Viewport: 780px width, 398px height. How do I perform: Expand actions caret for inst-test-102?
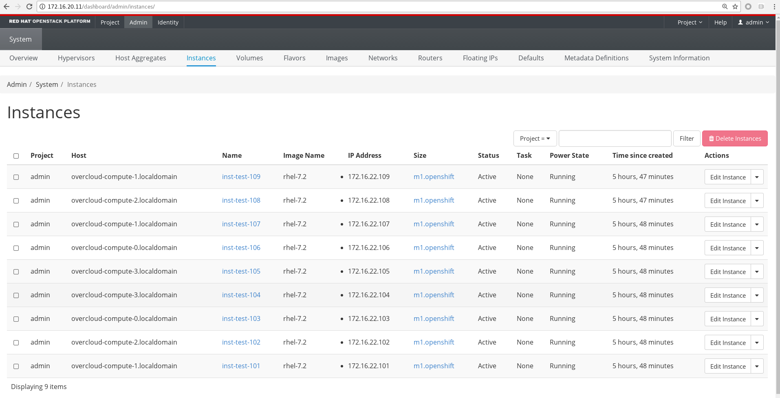pos(757,343)
